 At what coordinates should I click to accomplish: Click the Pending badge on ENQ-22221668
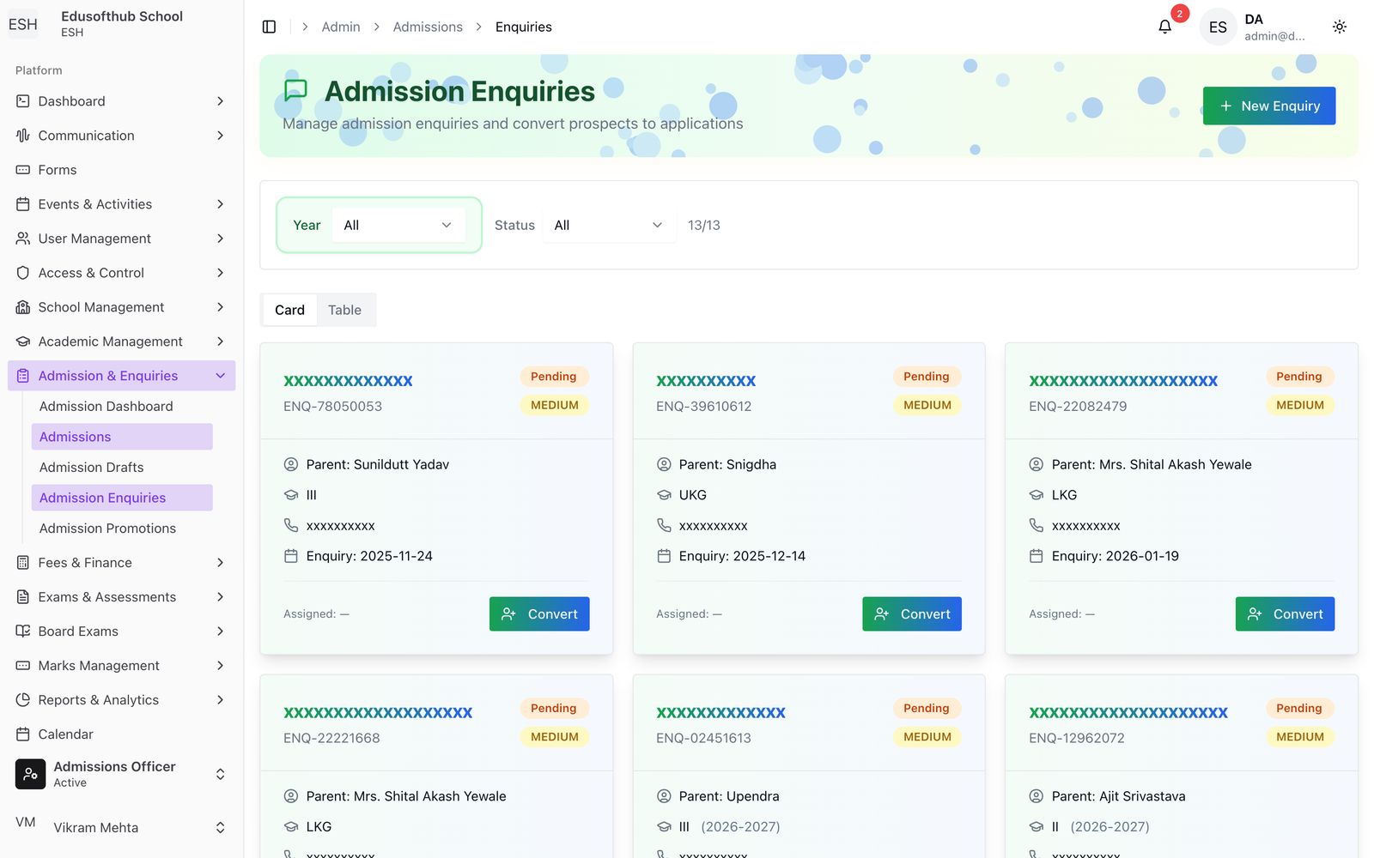click(x=554, y=709)
